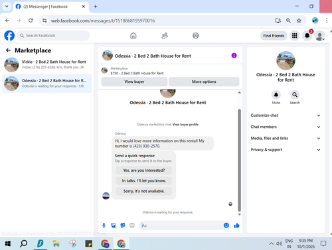Open Windows notification center

[323, 243]
